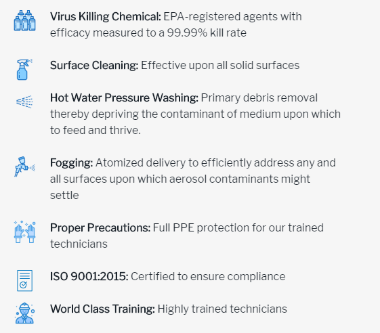Viewport: 380px width, 333px height.
Task: Click the Virus Killing Chemical heading
Action: [x=106, y=17]
